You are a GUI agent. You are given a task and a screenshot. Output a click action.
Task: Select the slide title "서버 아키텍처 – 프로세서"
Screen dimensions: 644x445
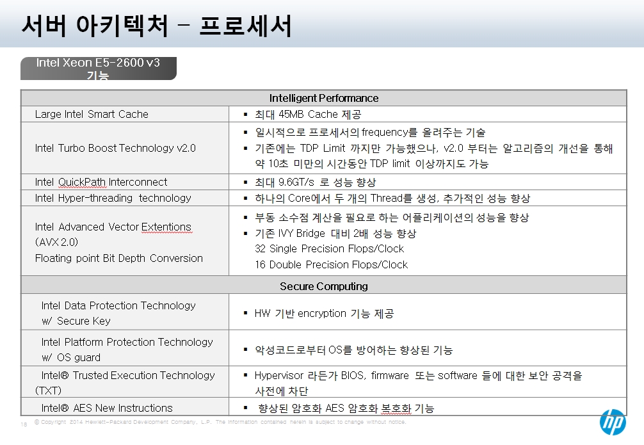point(157,26)
